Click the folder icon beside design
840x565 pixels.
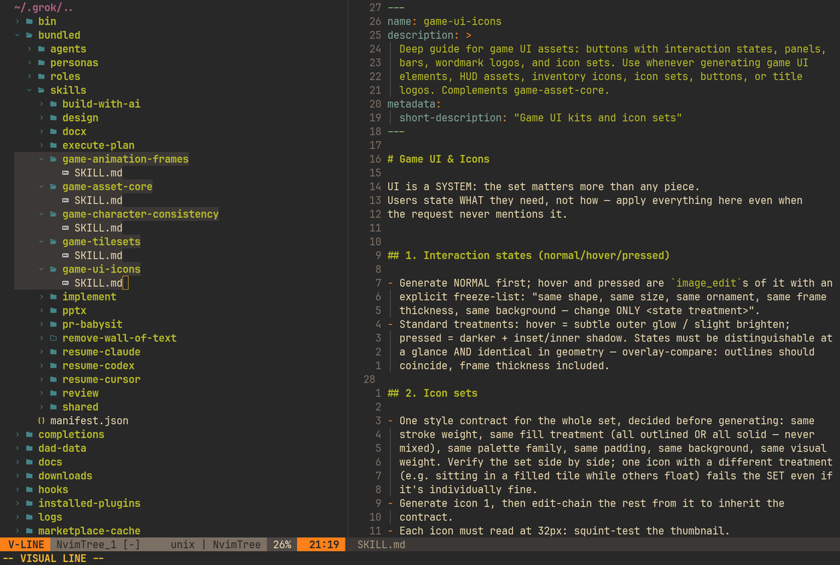(53, 118)
